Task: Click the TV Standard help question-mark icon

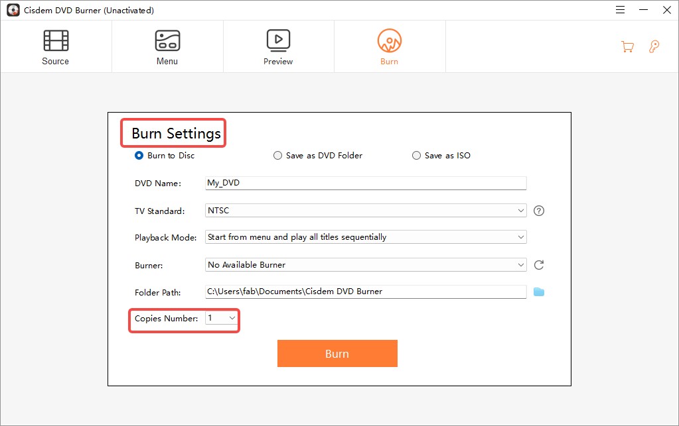Action: point(539,211)
